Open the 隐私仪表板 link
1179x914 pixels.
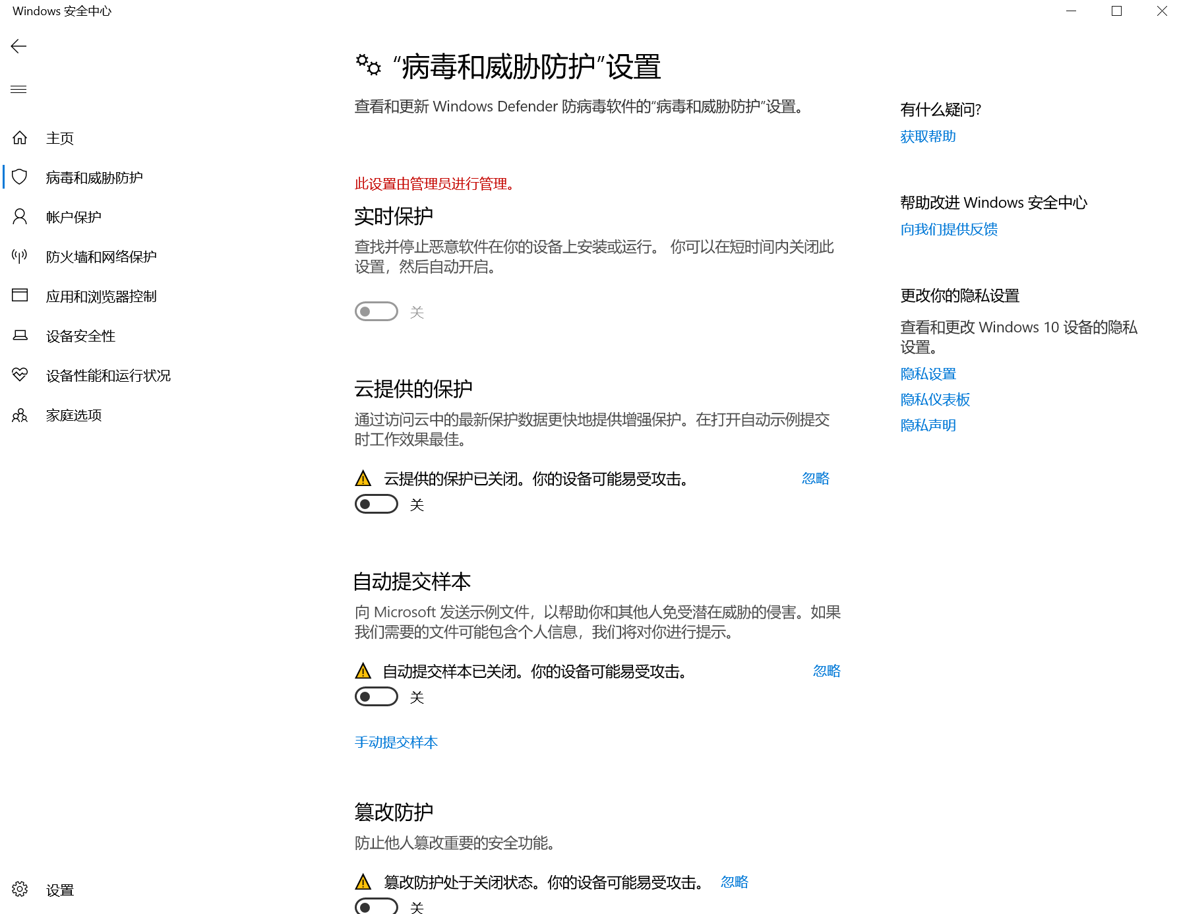point(935,400)
